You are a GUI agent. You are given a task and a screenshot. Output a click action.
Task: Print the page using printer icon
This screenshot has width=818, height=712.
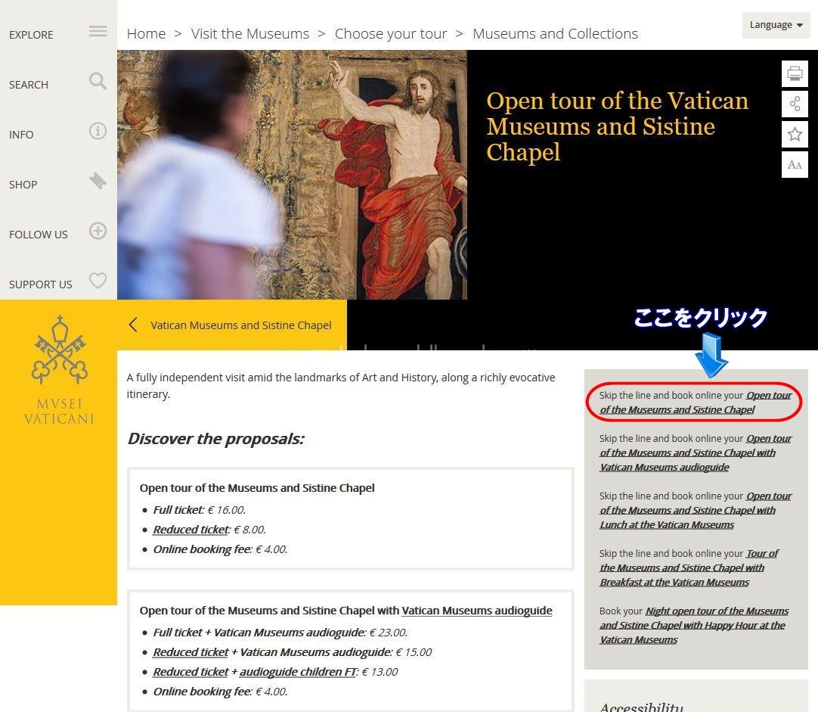[x=795, y=74]
